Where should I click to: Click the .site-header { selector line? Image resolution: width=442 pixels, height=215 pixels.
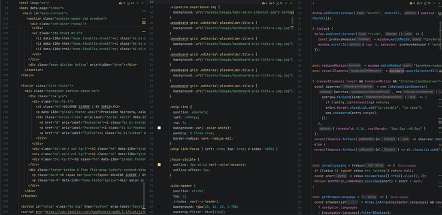tap(183, 186)
